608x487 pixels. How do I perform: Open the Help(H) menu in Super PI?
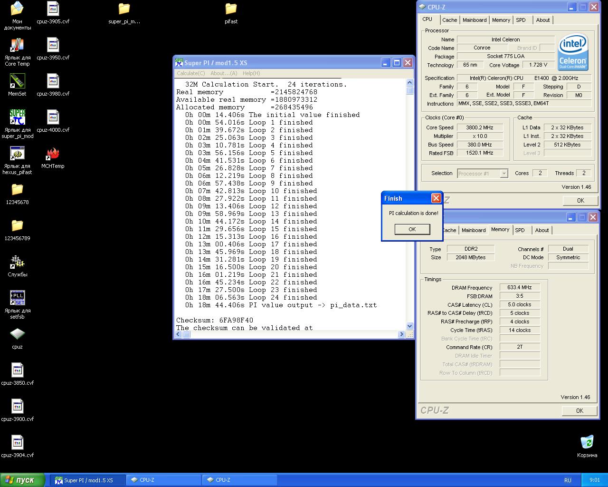[x=251, y=73]
